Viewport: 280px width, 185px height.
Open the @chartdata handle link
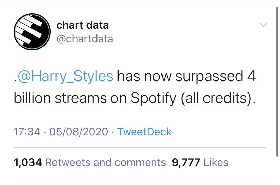click(85, 39)
